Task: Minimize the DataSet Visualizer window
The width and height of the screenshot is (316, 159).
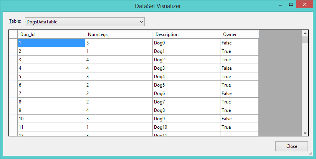Action: click(x=281, y=5)
